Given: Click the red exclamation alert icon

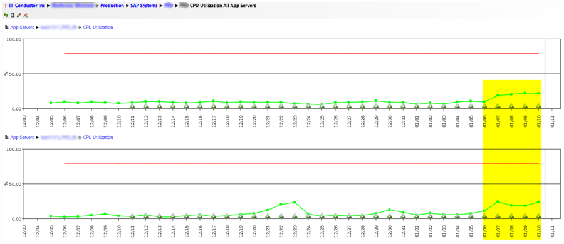Looking at the screenshot, I should tap(6, 6).
